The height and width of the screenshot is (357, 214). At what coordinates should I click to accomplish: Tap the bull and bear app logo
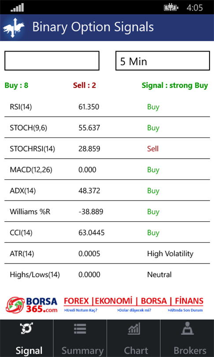pyautogui.click(x=14, y=28)
